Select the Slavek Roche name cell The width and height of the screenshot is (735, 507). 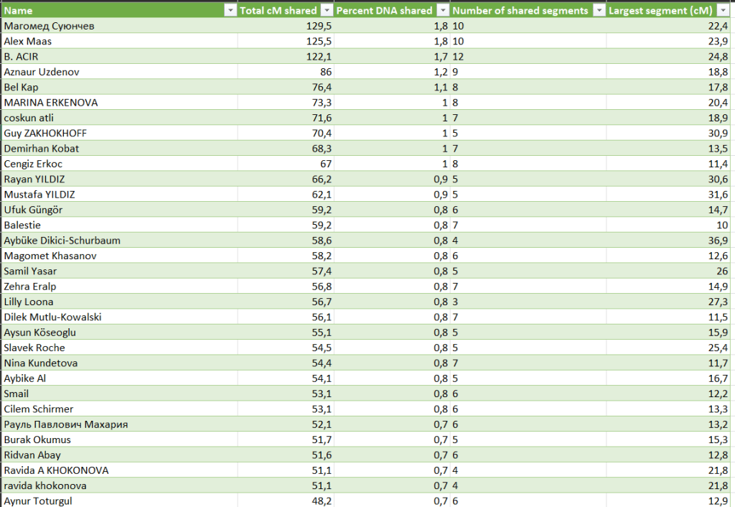tap(34, 348)
